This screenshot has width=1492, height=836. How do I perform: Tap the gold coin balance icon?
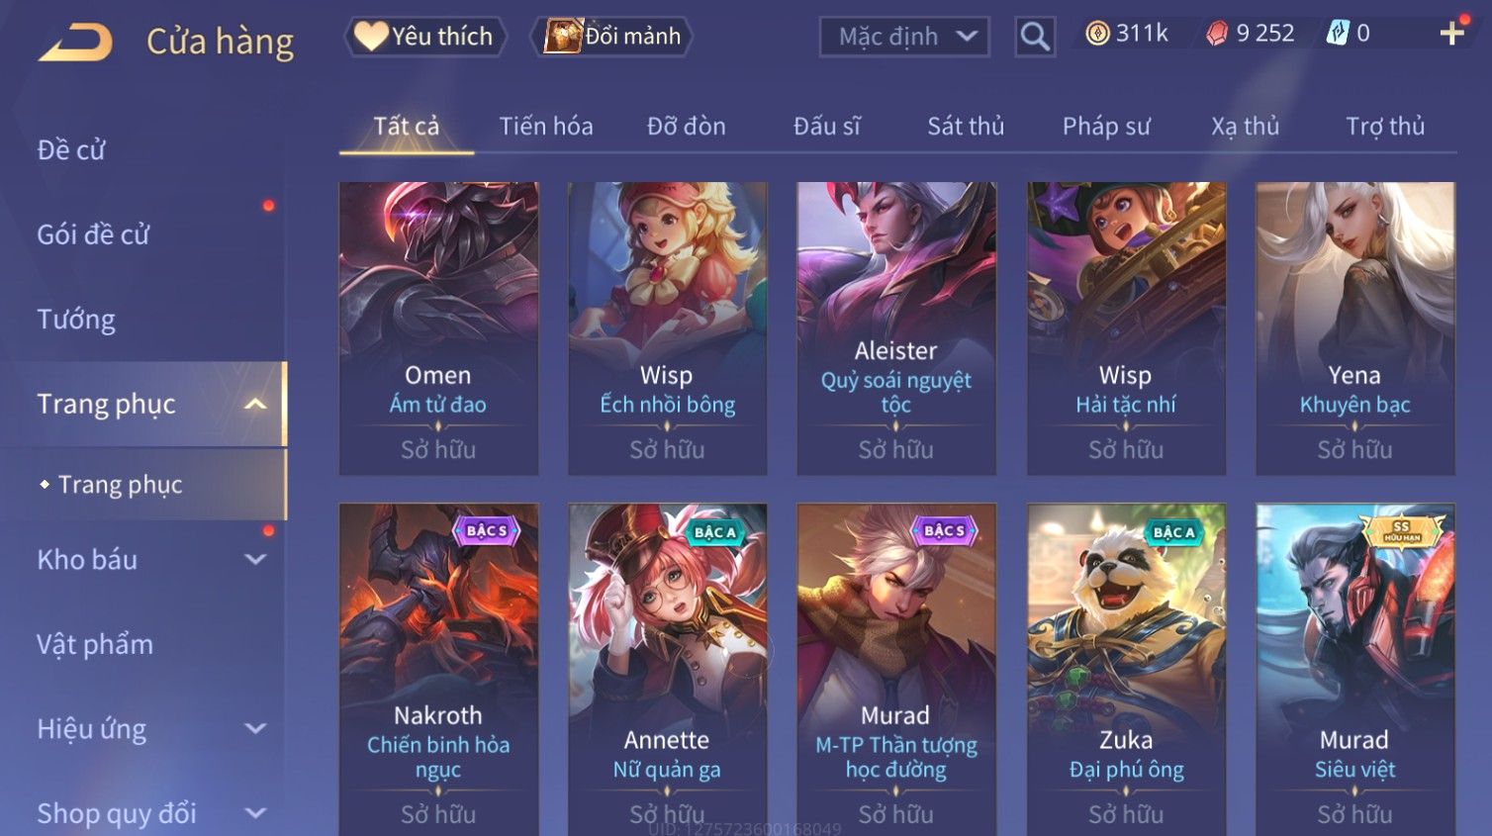point(1097,34)
